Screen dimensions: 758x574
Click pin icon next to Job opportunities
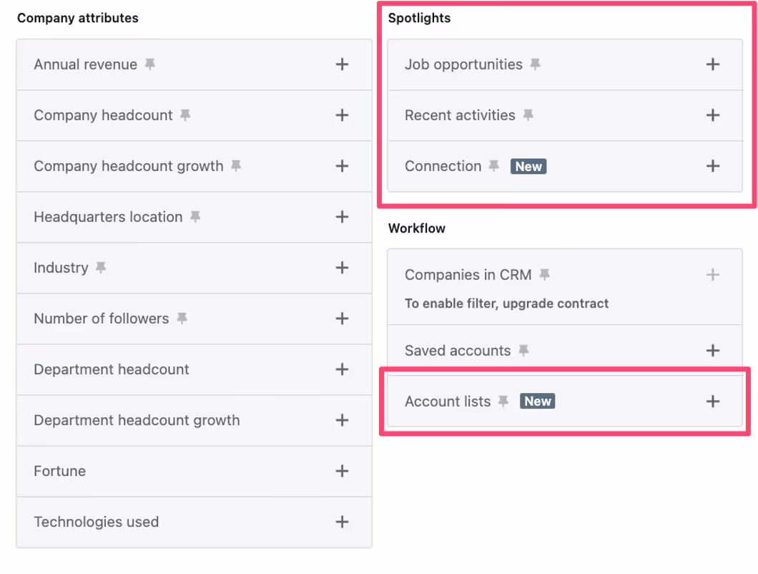click(535, 64)
